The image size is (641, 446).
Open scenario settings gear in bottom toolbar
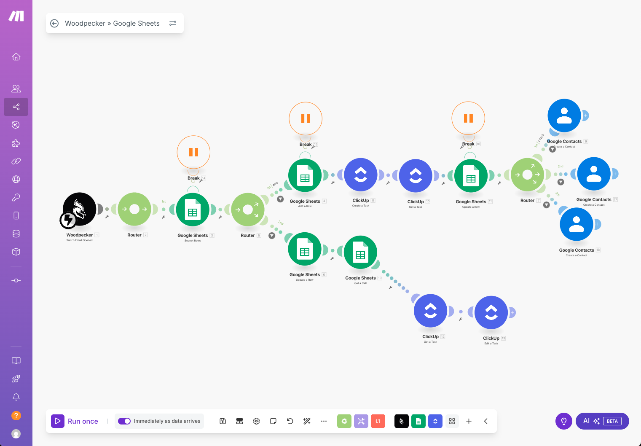[x=256, y=421]
